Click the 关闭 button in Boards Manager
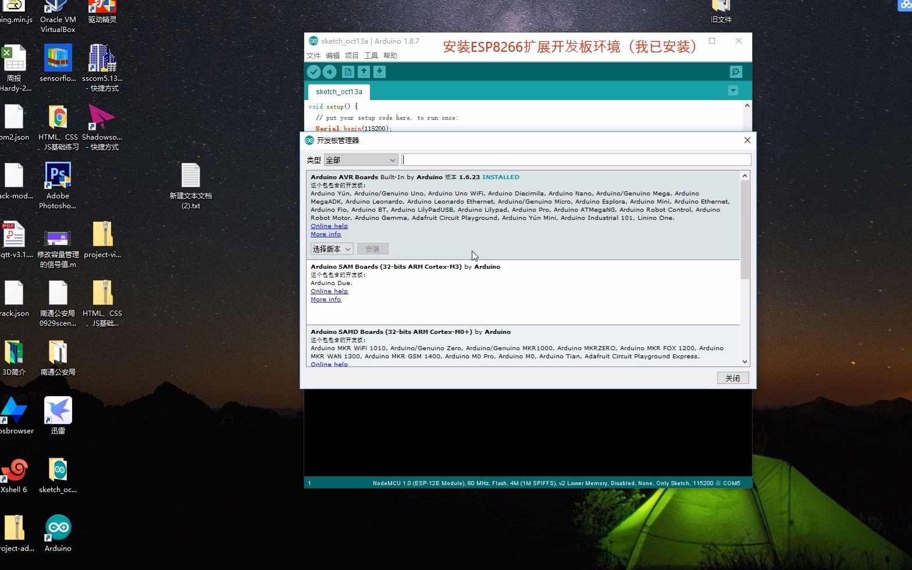912x570 pixels. [x=733, y=378]
